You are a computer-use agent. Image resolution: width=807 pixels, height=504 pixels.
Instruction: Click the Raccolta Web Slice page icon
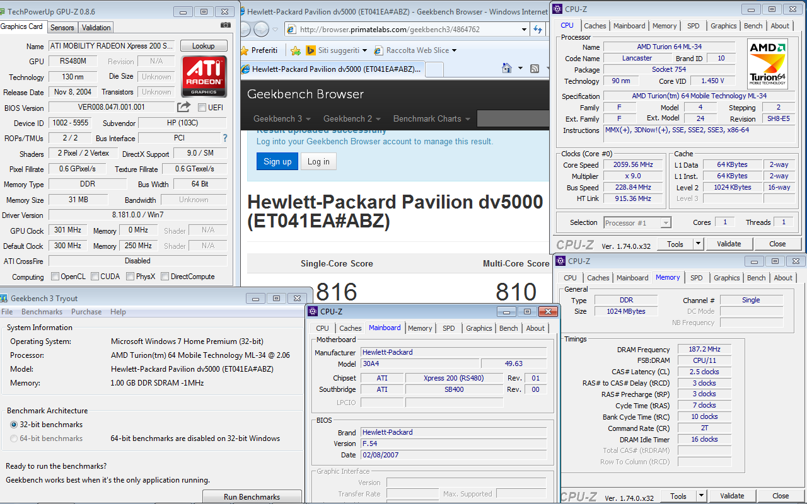(379, 50)
